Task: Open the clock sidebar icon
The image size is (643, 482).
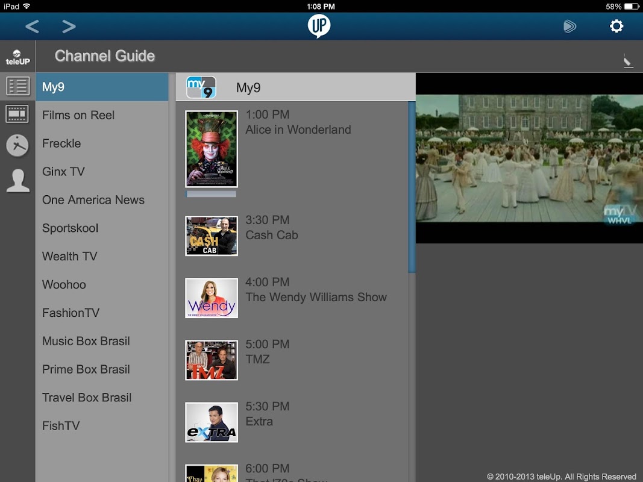Action: coord(17,145)
